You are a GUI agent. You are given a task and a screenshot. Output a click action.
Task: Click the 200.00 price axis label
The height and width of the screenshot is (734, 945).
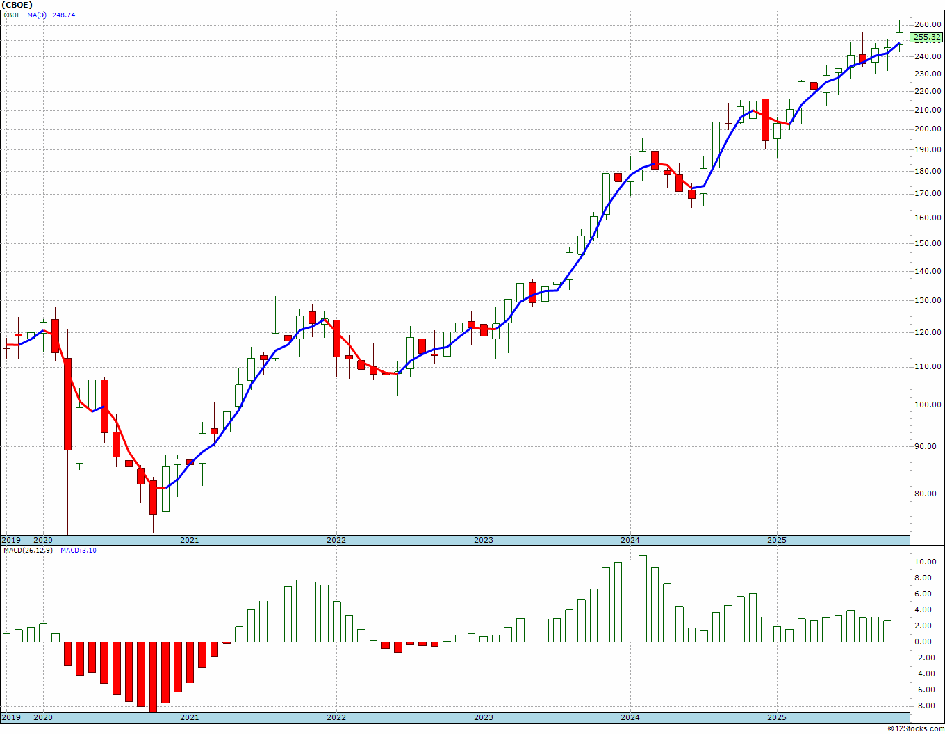pos(927,129)
